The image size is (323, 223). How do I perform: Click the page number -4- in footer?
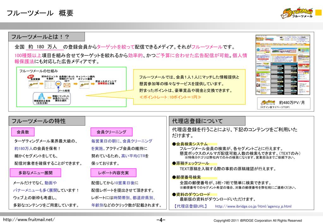pyautogui.click(x=161, y=220)
